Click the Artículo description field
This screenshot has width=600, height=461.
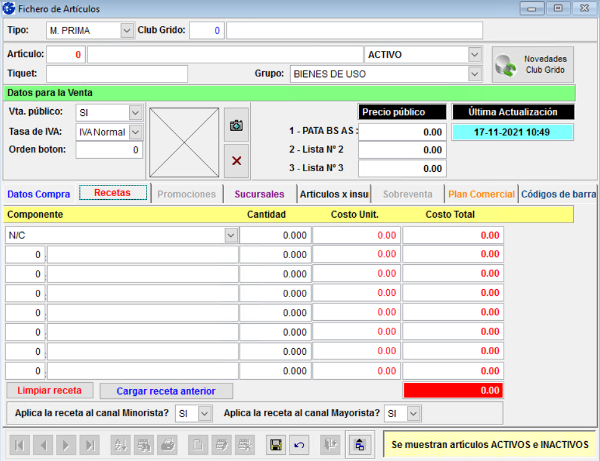coord(225,55)
